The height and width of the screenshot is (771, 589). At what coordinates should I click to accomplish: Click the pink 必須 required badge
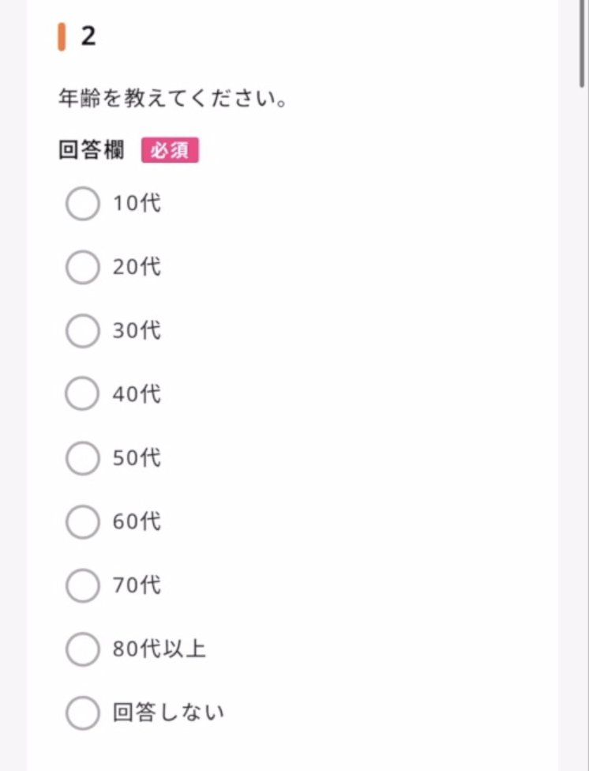pos(170,150)
